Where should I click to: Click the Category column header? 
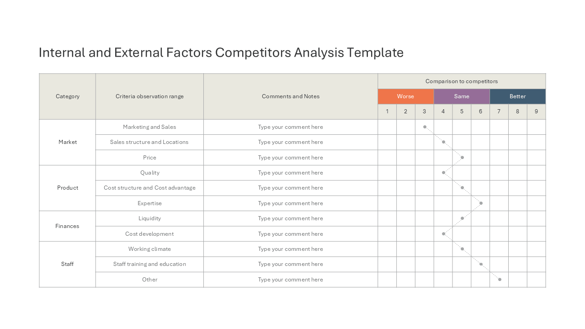68,96
